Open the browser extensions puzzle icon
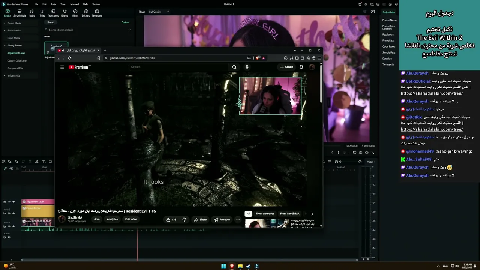This screenshot has width=480, height=270. [286, 58]
